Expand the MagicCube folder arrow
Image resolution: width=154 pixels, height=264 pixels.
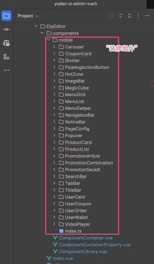(x=54, y=88)
